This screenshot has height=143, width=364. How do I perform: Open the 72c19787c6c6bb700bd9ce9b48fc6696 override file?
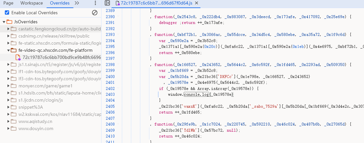[x=62, y=57]
